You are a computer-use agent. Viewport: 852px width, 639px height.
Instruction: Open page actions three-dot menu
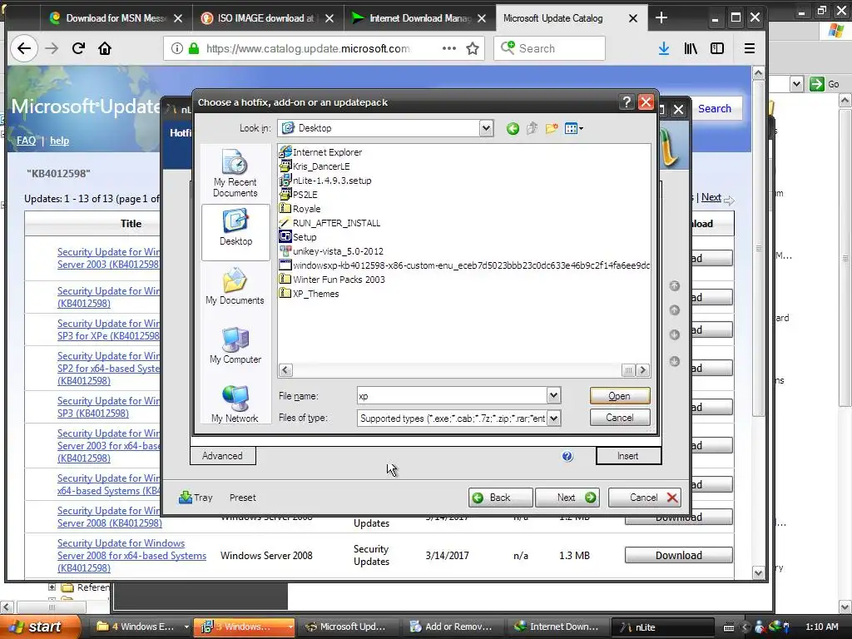(448, 48)
